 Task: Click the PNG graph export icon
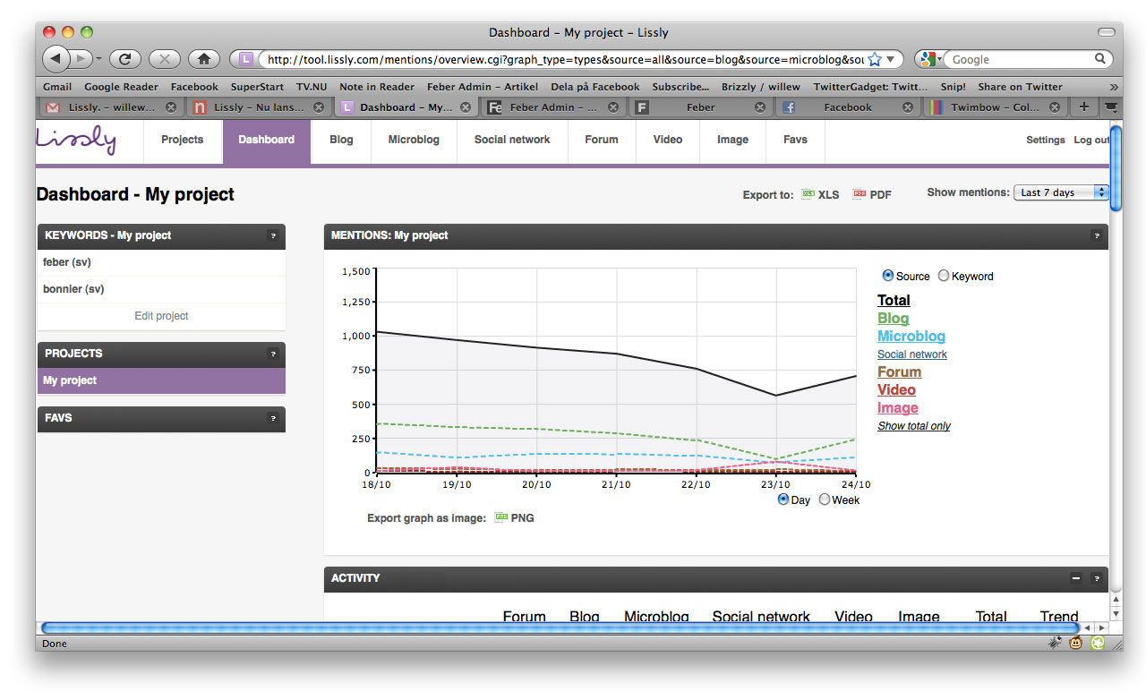[501, 517]
